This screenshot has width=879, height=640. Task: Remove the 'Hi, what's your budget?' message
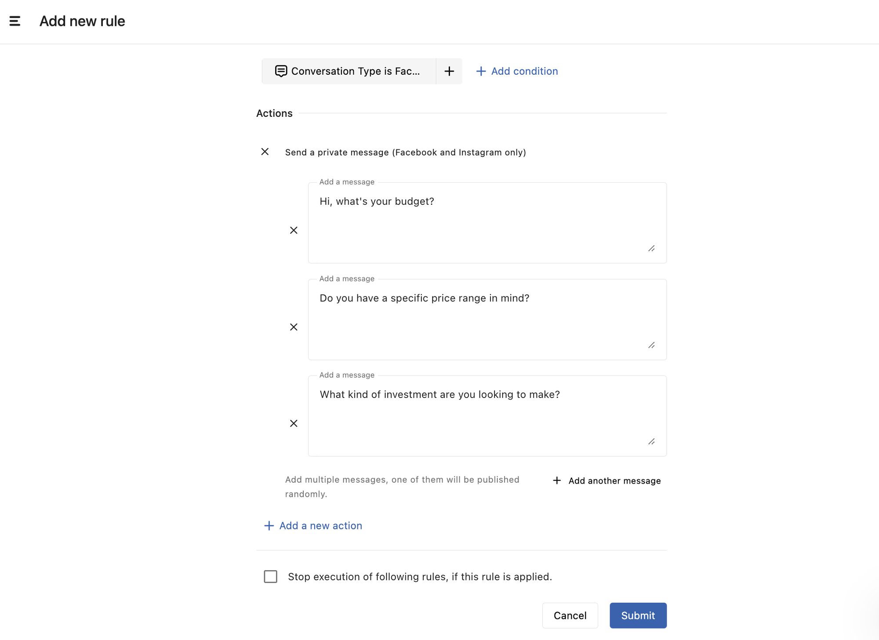pos(294,230)
